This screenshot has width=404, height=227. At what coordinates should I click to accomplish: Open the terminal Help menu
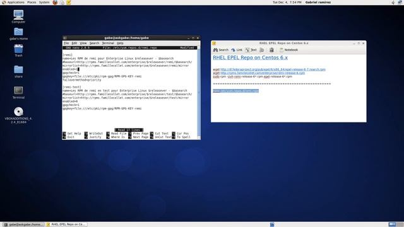coord(120,44)
